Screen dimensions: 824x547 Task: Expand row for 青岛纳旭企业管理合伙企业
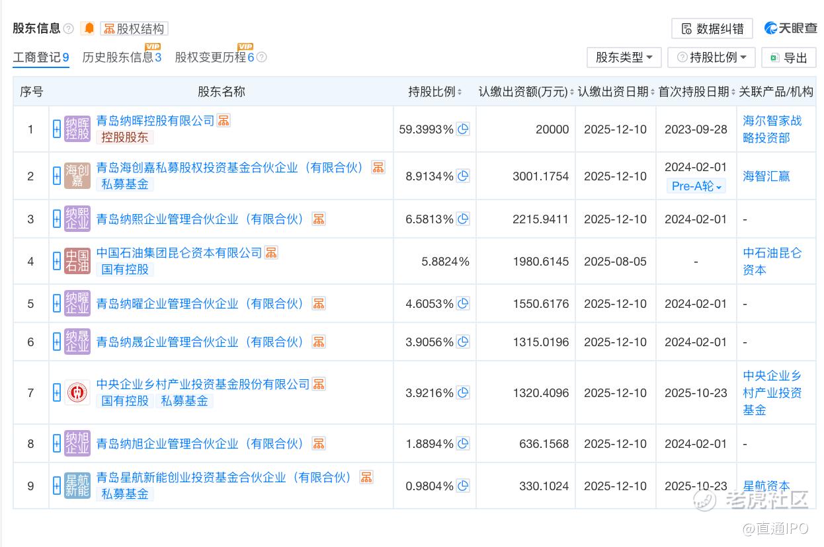57,443
